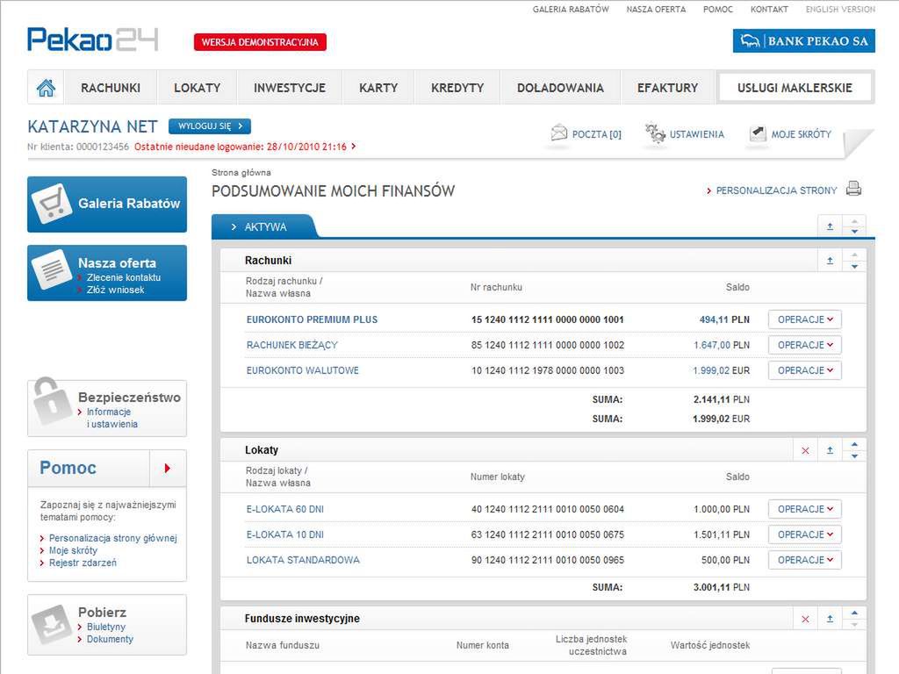This screenshot has height=674, width=899.
Task: Open Biuletyny download link
Action: [105, 627]
